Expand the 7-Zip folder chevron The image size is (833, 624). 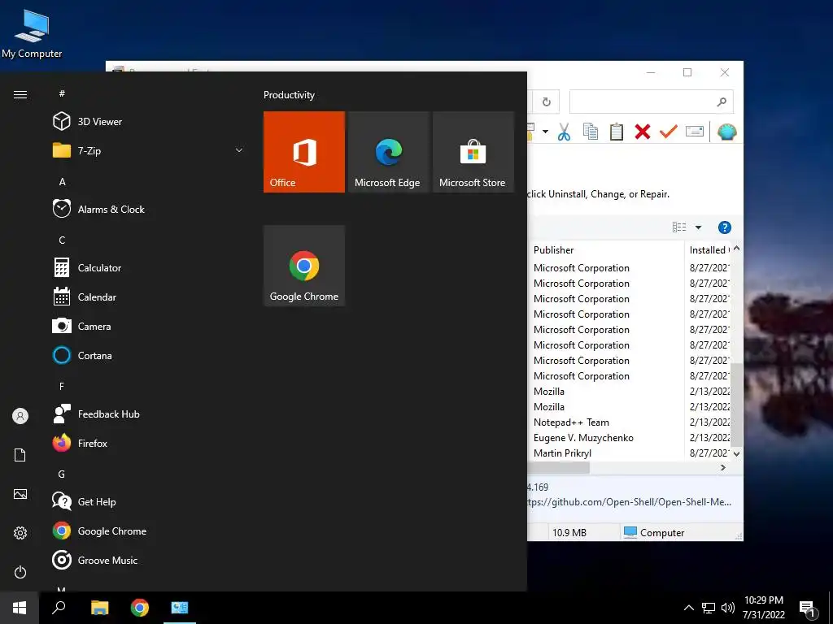pos(239,150)
